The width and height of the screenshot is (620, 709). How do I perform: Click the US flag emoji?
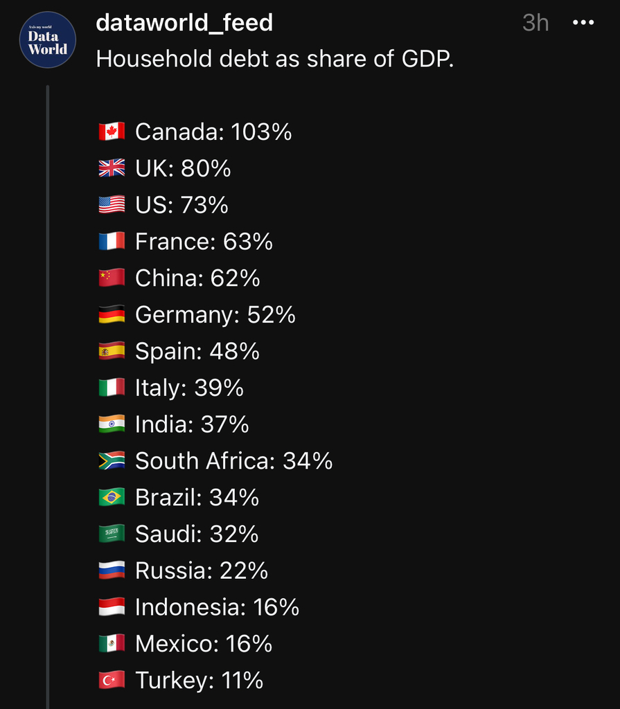click(x=112, y=204)
